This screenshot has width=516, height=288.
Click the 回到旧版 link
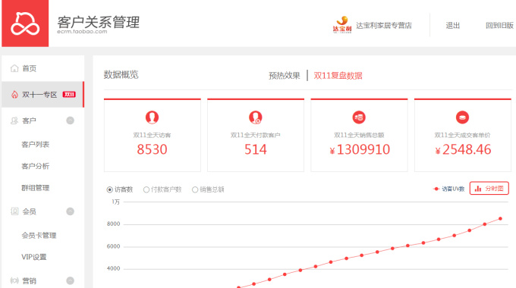click(x=499, y=25)
